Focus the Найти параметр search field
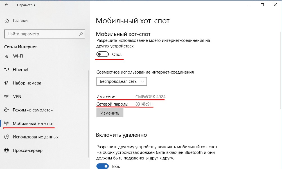282x169 pixels. click(x=42, y=34)
